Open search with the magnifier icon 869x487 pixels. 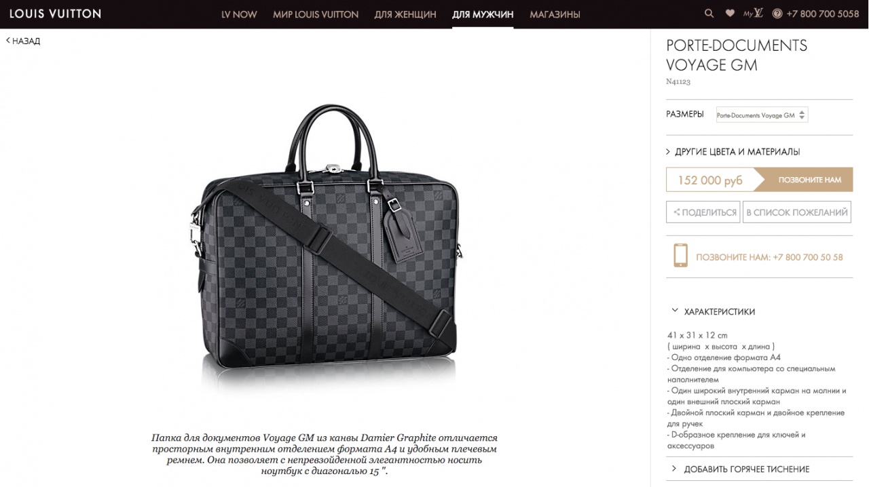click(x=709, y=14)
